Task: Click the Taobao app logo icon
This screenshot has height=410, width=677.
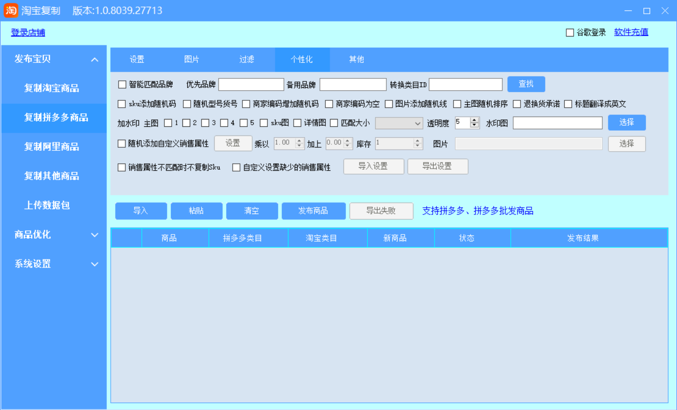Action: (11, 10)
